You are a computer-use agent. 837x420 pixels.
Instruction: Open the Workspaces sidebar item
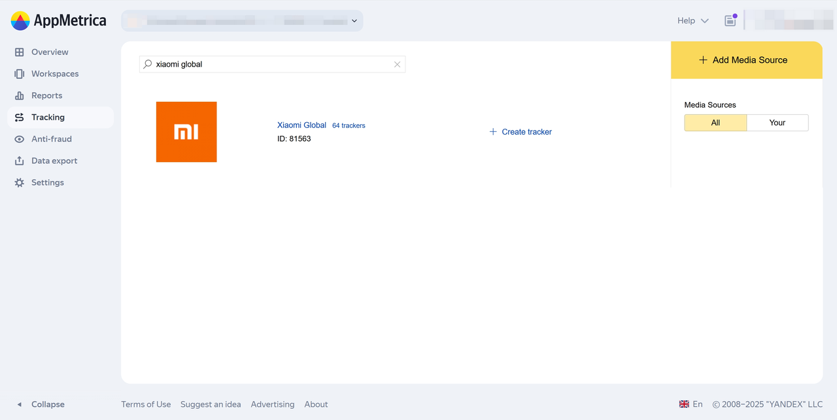(x=55, y=74)
